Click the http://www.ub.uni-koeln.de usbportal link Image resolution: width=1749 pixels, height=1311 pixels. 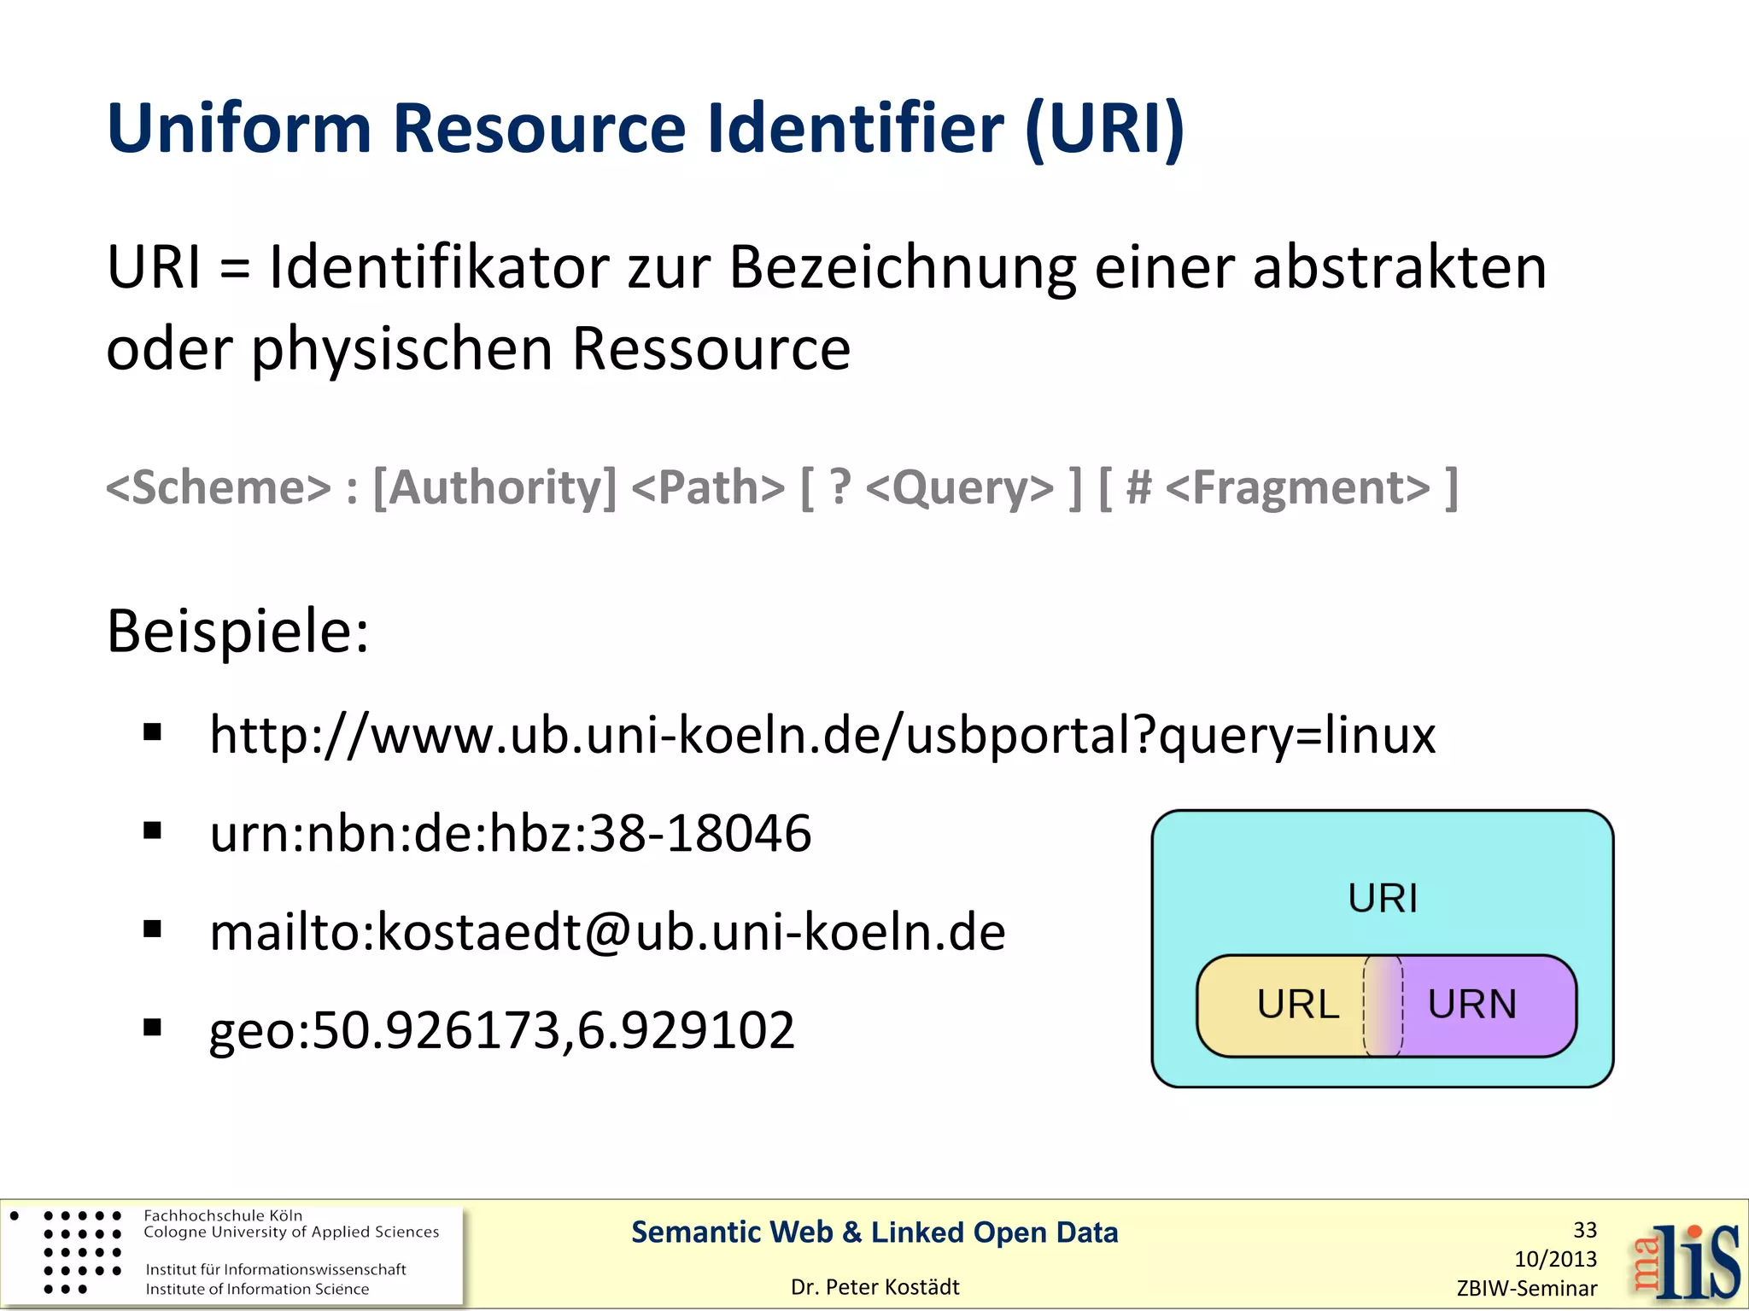(x=822, y=734)
